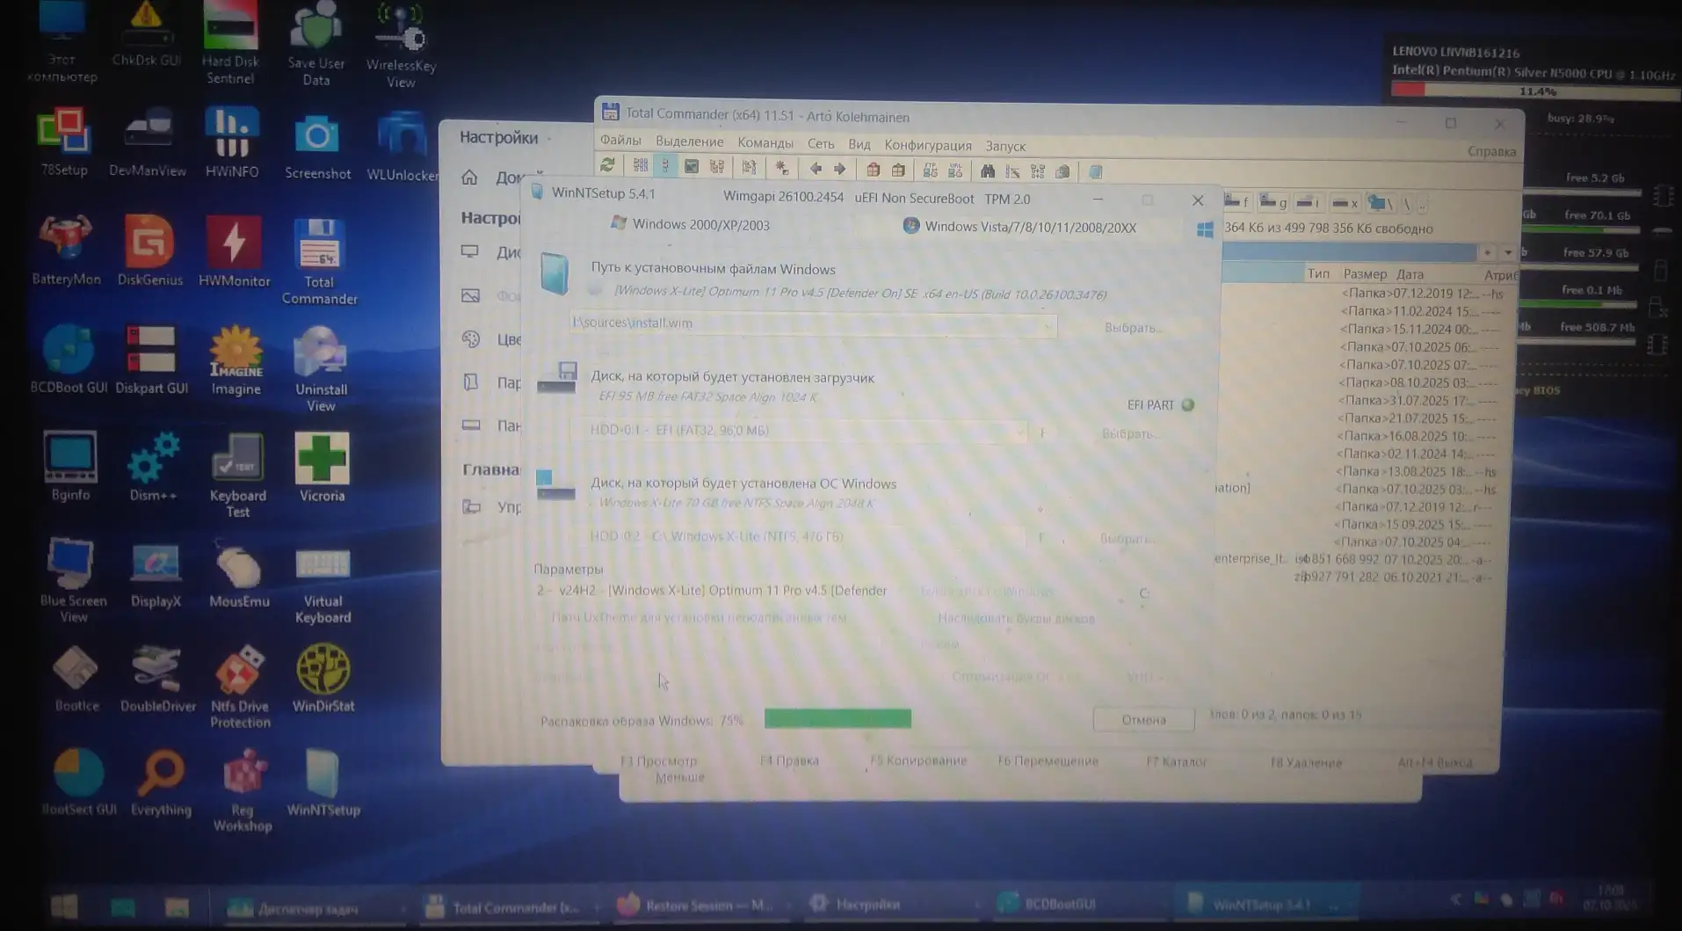Expand the HDD-0:1 EFI partition dropdown
The height and width of the screenshot is (931, 1682).
[x=1019, y=432]
